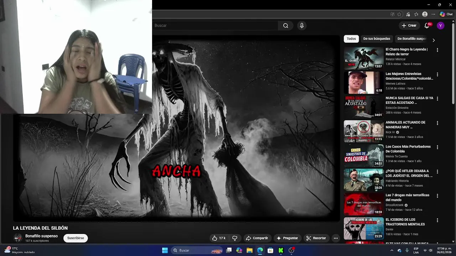Open options for El Charro Negro video

coord(437,50)
